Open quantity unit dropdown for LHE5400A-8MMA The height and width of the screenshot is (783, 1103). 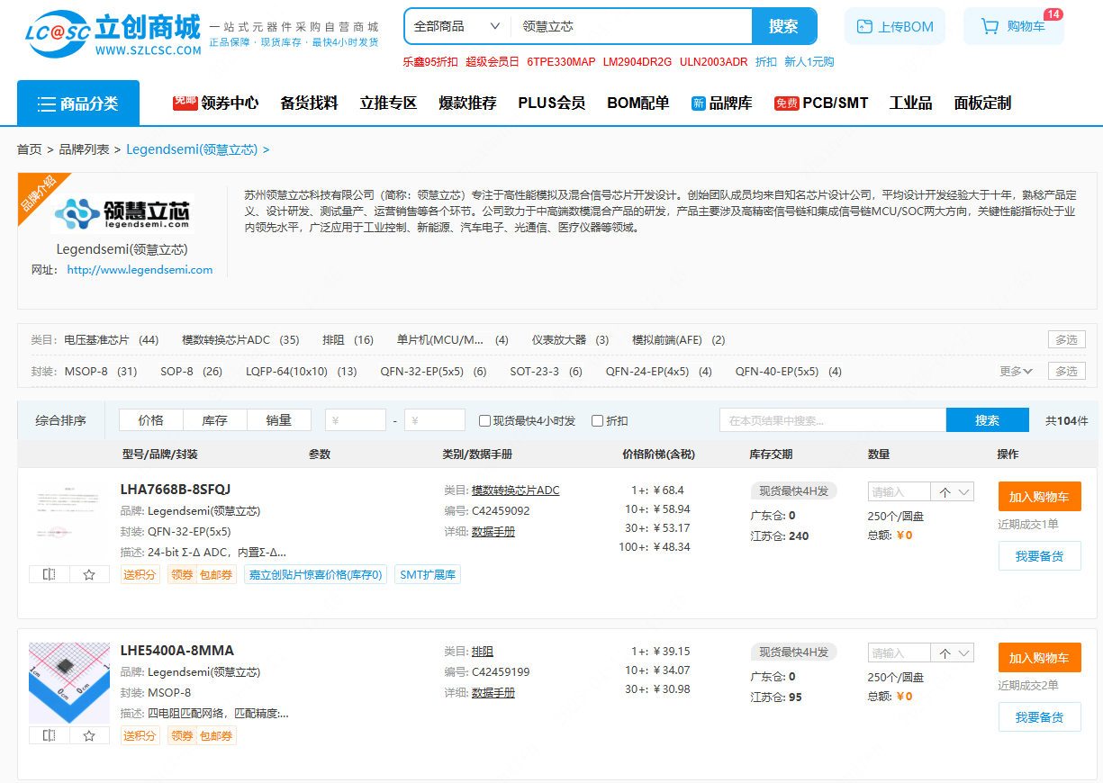pos(953,653)
